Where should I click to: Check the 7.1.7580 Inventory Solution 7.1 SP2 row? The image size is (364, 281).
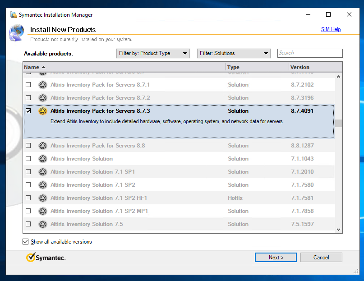(28, 184)
